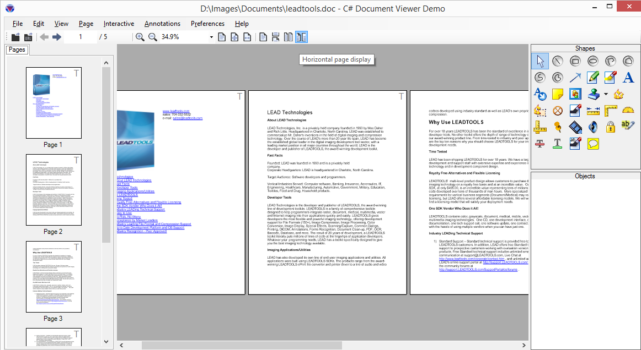The image size is (641, 350).
Task: Select the Text Underline tool
Action: (x=558, y=144)
